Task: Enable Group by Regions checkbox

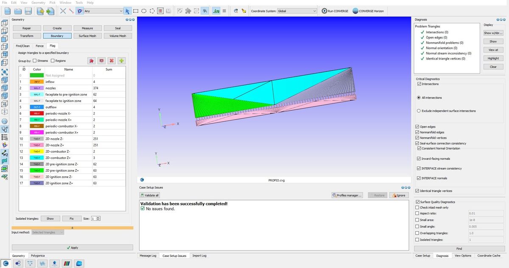Action: tap(53, 61)
